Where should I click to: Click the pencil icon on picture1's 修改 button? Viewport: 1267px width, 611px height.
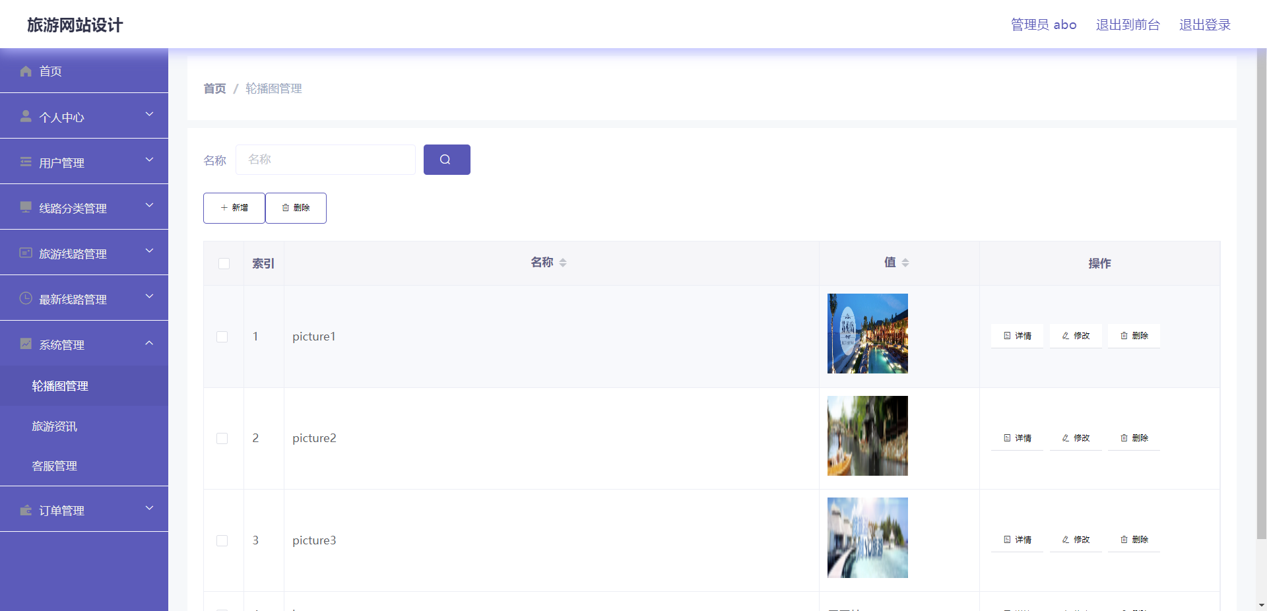coord(1064,335)
